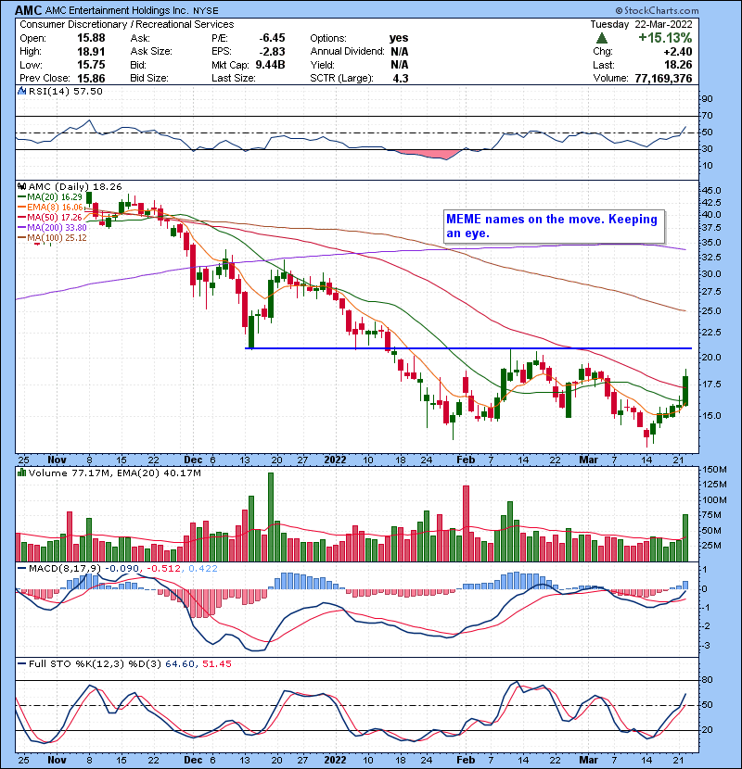Click the RSI indicator icon beside RSI(14)
Image resolution: width=742 pixels, height=769 pixels.
pos(21,91)
